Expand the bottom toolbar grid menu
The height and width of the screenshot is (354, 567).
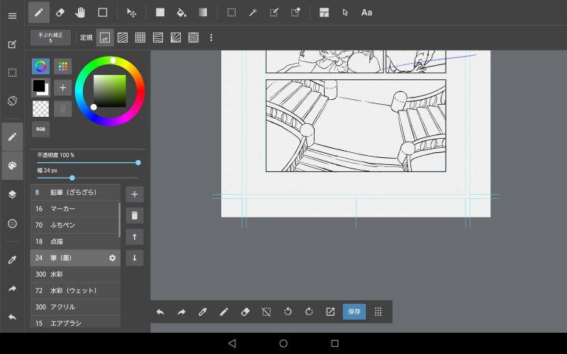pos(378,312)
